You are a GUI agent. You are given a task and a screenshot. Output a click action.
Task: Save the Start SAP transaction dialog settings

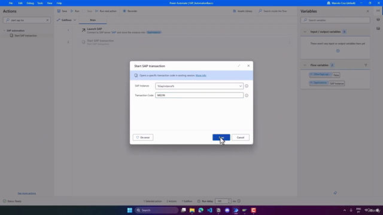[x=221, y=137]
